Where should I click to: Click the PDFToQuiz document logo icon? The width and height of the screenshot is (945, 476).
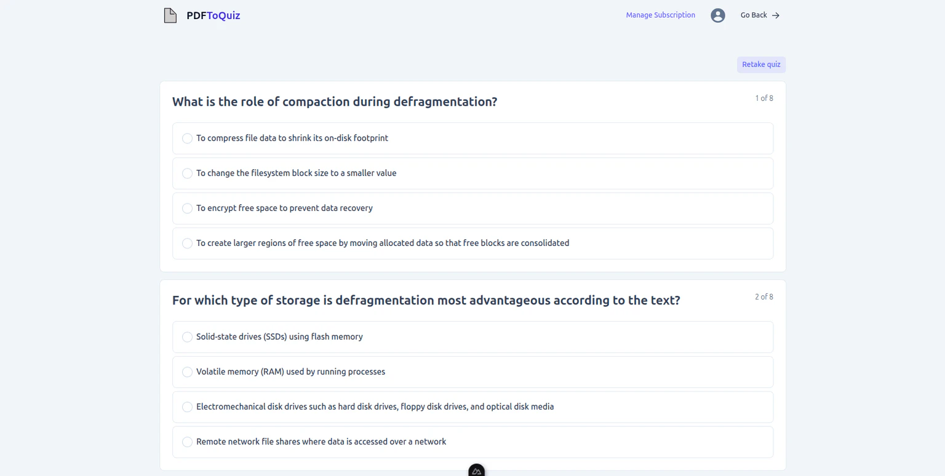[170, 15]
